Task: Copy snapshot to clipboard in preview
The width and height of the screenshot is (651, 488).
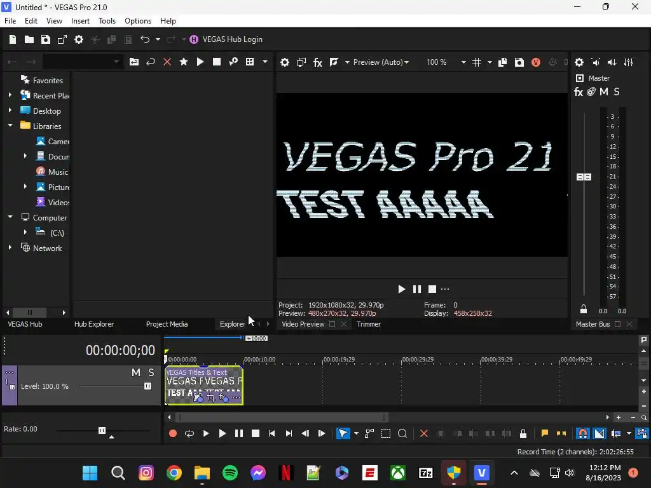Action: pos(502,62)
